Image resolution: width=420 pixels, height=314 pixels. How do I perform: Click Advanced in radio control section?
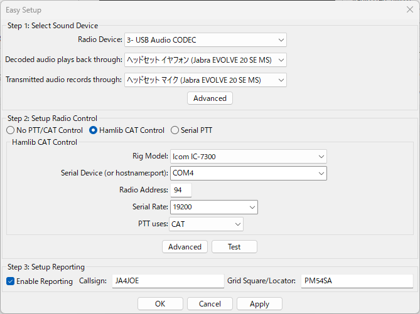coord(185,247)
